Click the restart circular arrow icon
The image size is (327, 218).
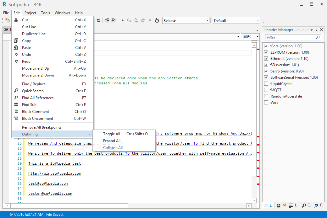tap(157, 20)
